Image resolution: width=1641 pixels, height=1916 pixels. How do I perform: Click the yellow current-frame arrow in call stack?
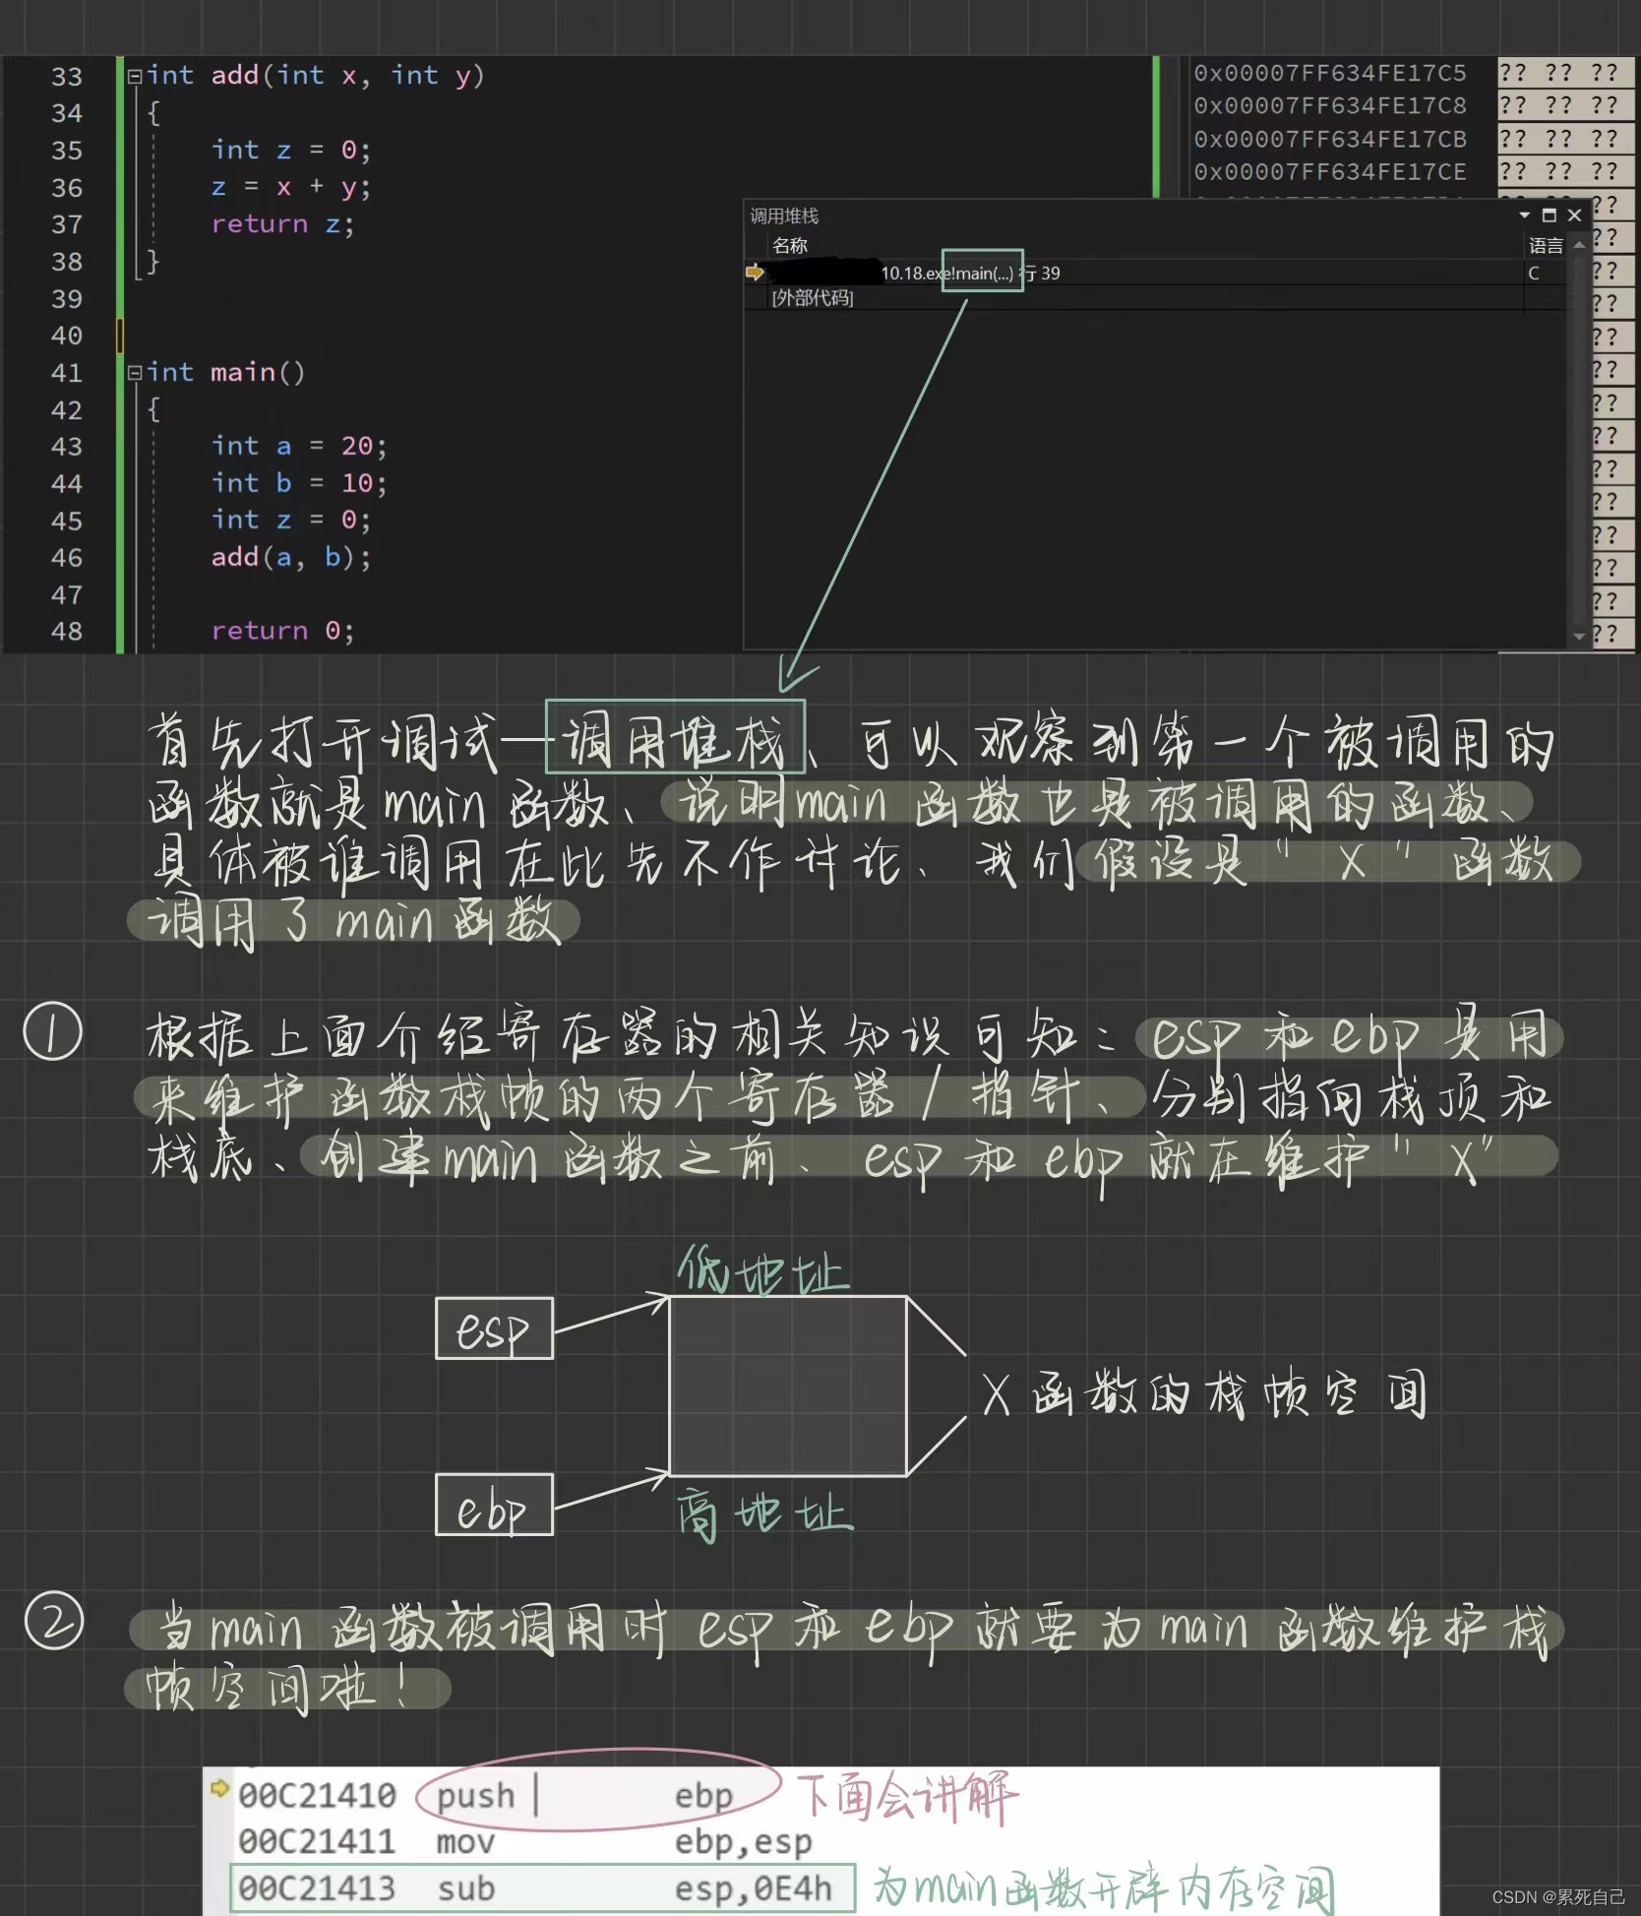coord(756,273)
